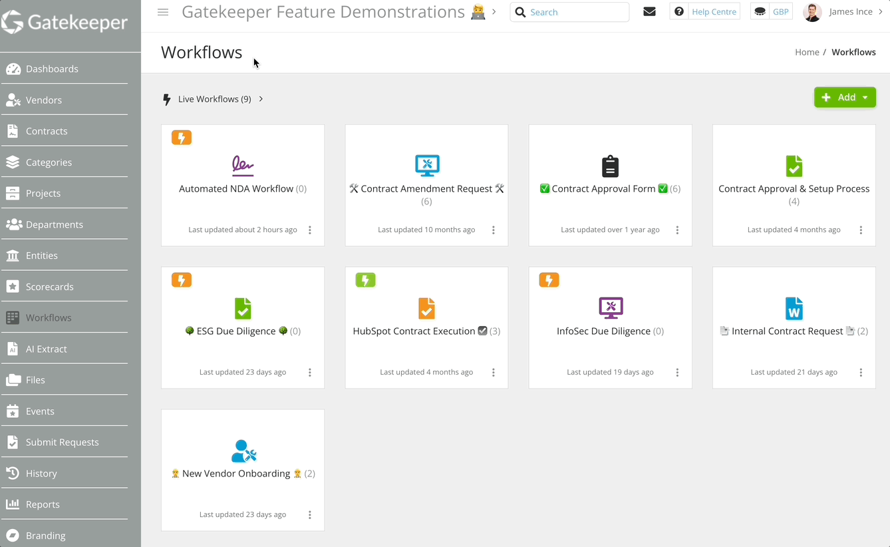Viewport: 890px width, 547px height.
Task: Click the orange lightning badge on Automated NDA Workflow
Action: point(181,137)
